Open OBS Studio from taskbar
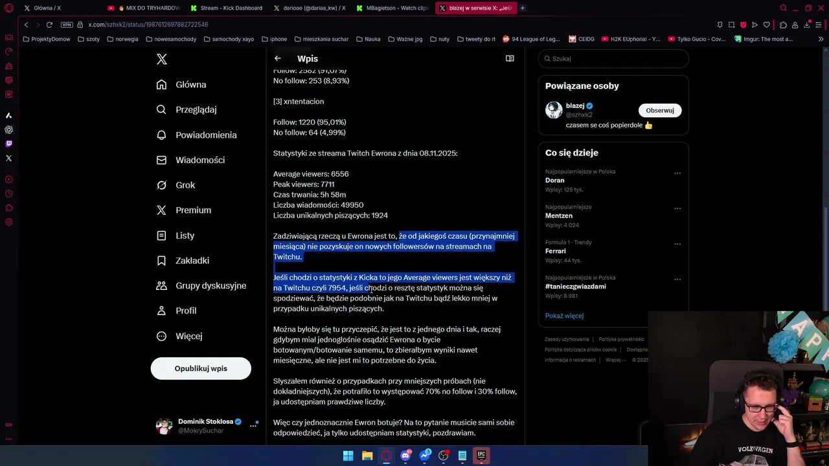 pyautogui.click(x=444, y=456)
